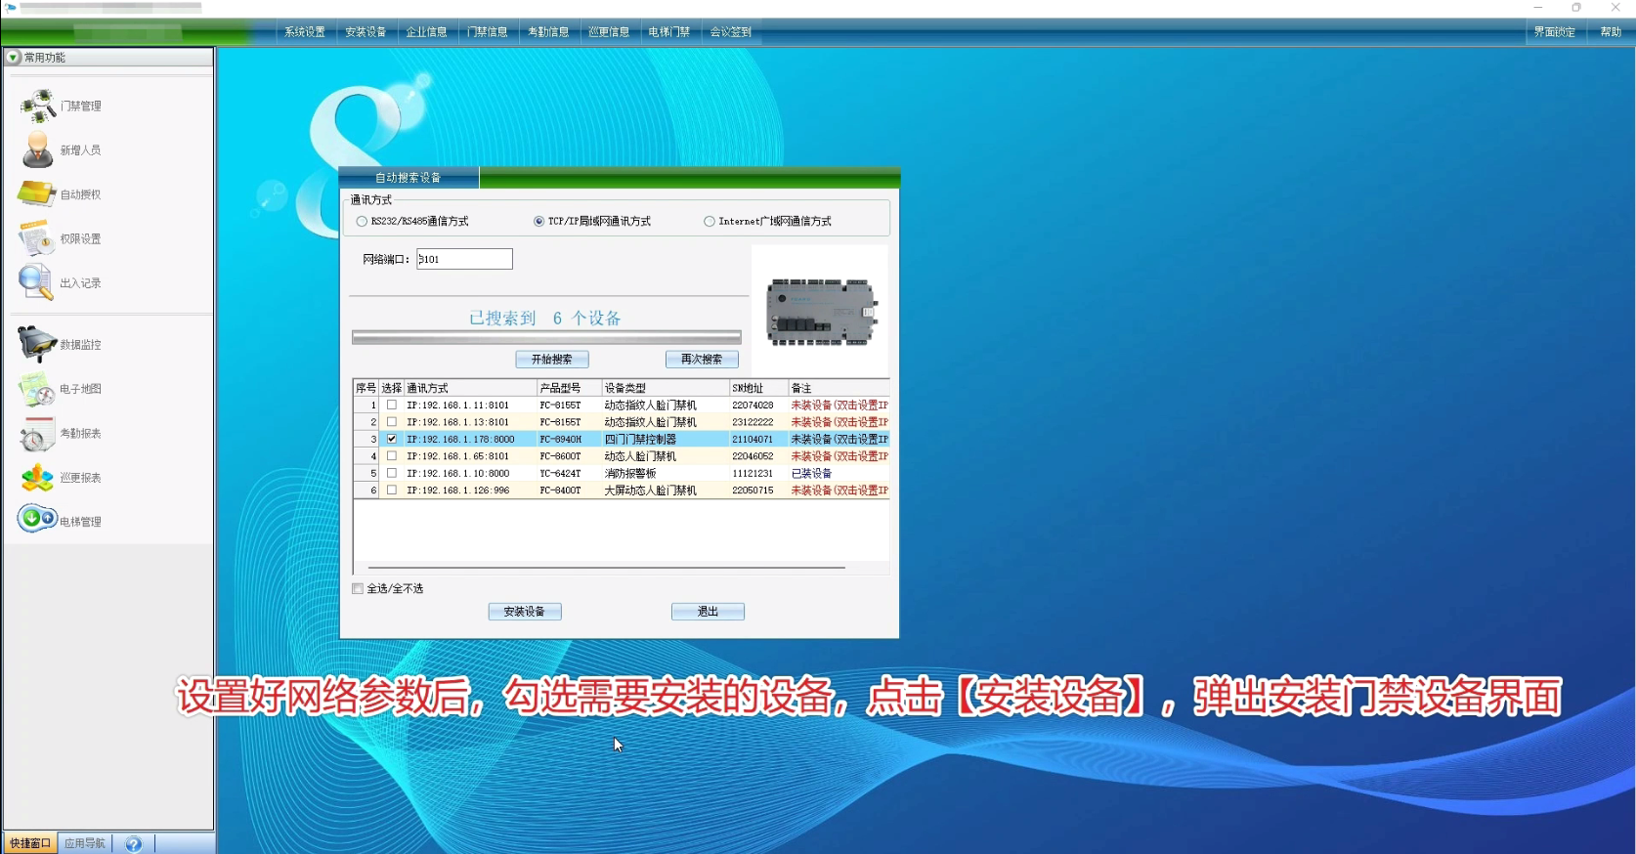
Task: Click the 新增人员 person icon
Action: pyautogui.click(x=38, y=149)
